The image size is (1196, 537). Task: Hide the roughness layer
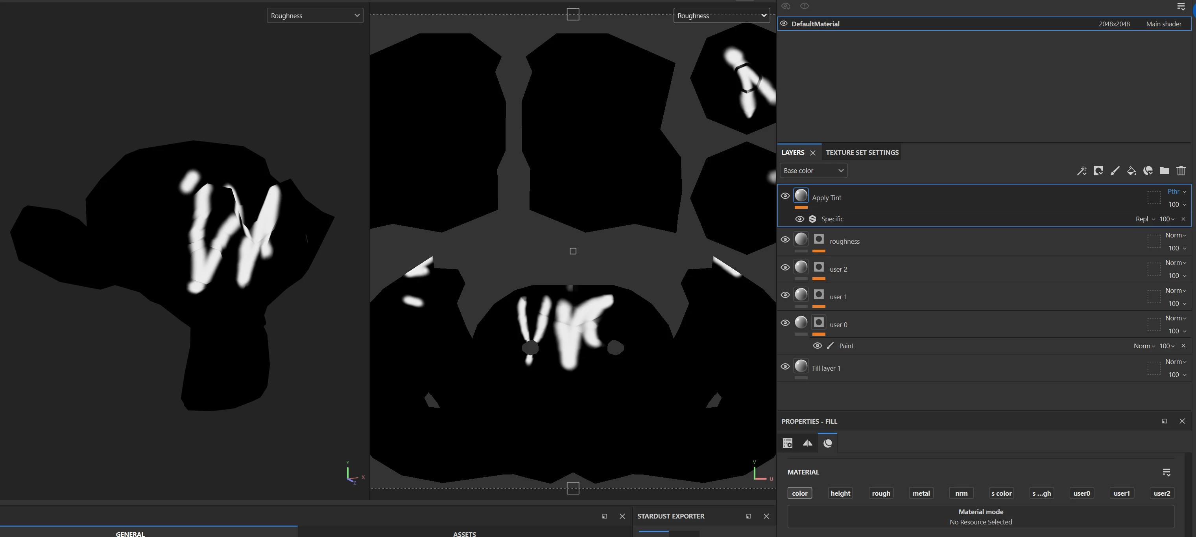click(785, 240)
